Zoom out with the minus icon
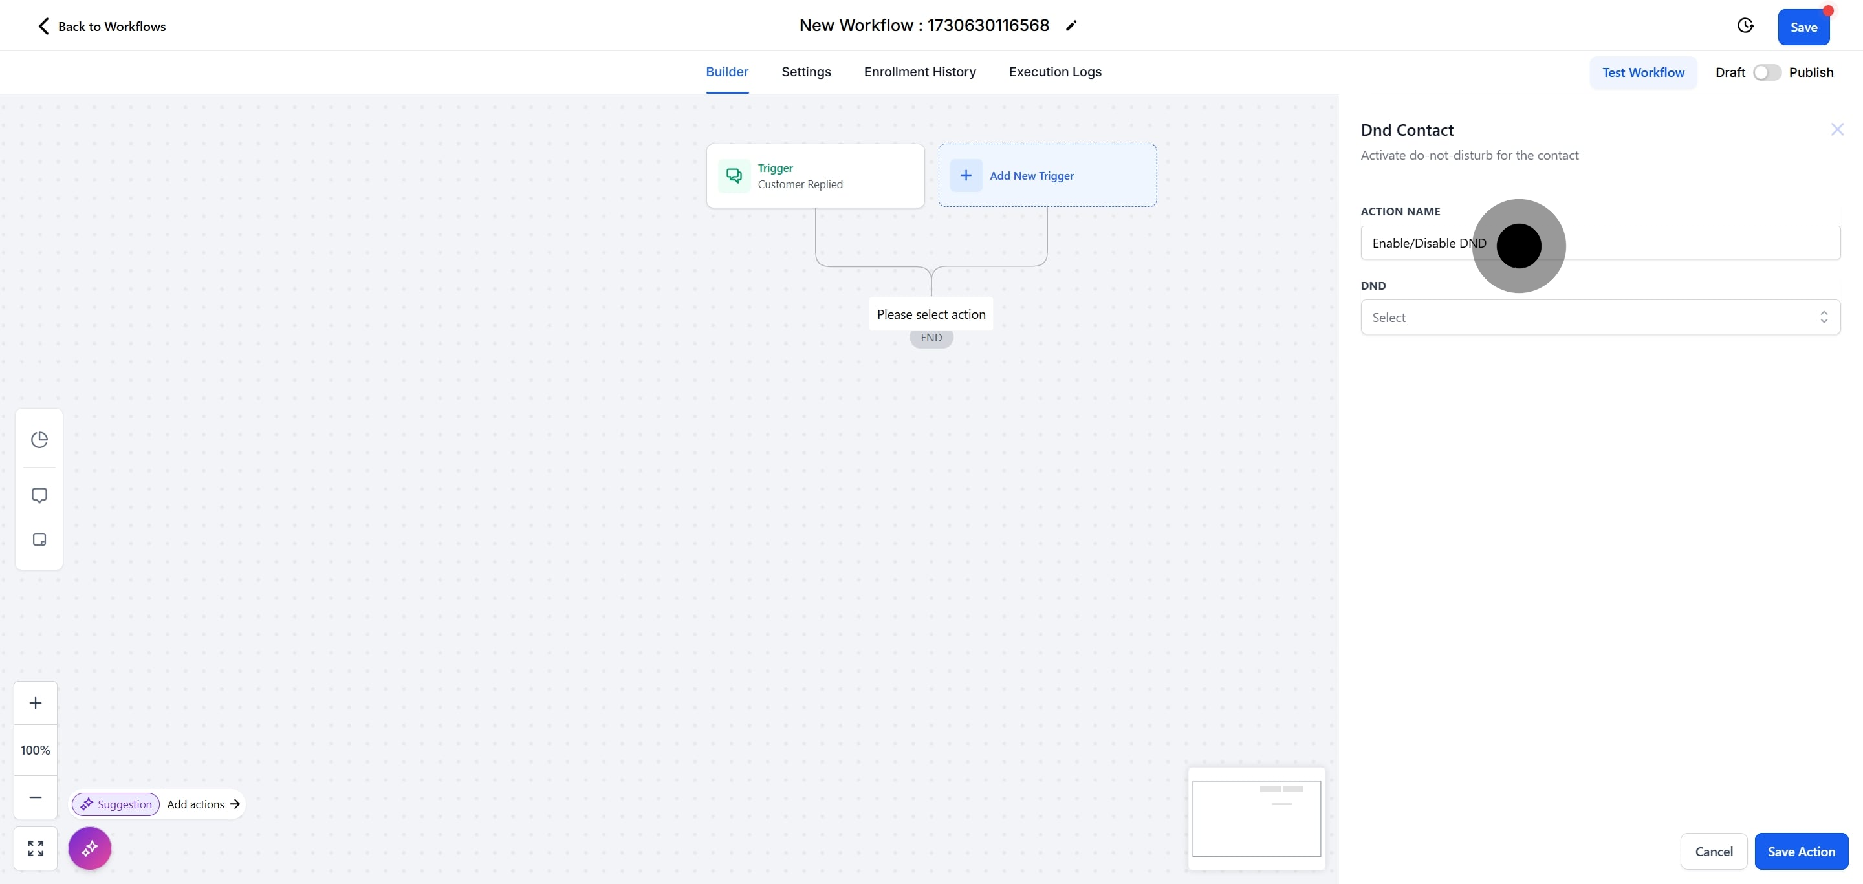The image size is (1863, 884). [x=36, y=797]
